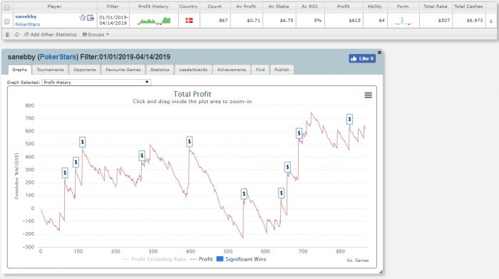Open the PokerStars link under sanebby
The height and width of the screenshot is (279, 499).
28,24
